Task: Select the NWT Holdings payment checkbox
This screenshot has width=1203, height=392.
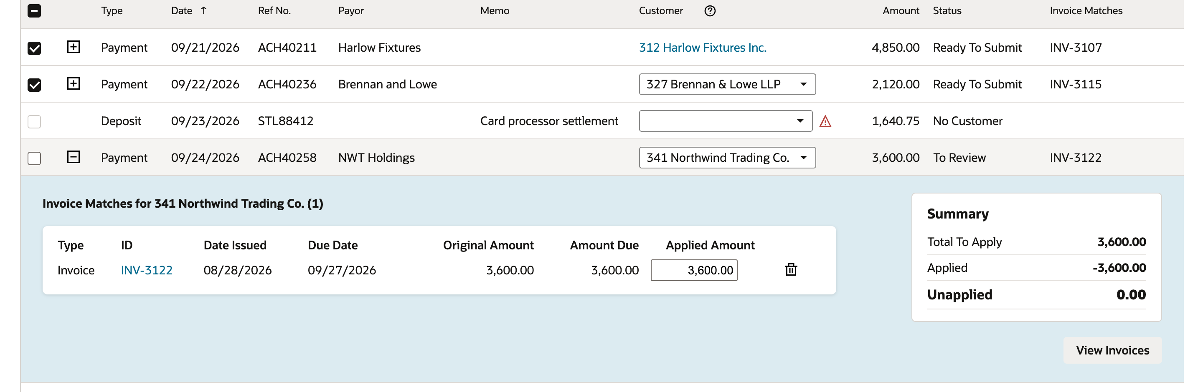Action: coord(34,158)
